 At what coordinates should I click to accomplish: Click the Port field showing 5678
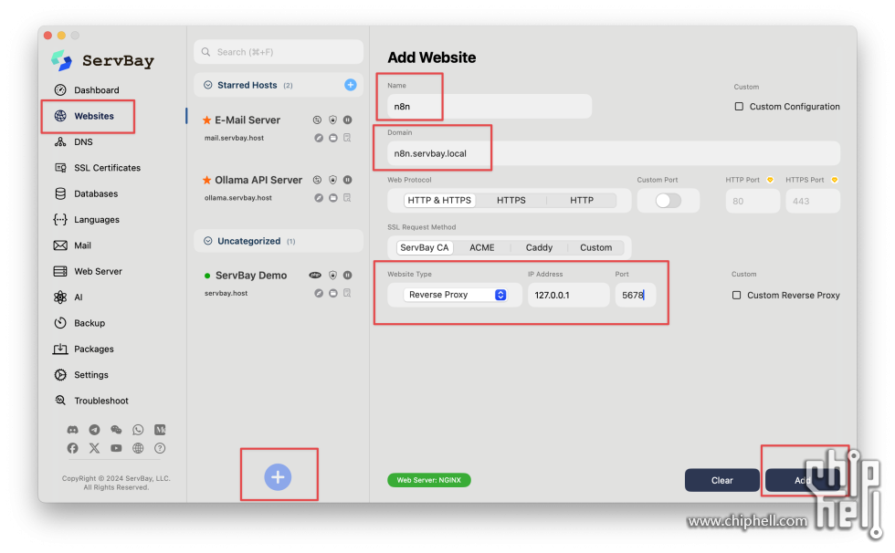(636, 296)
